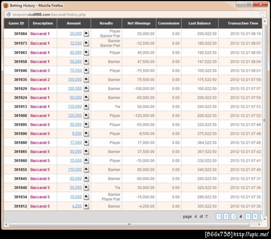Open card icon for game 361855
This screenshot has height=239, width=271.
(86, 169)
